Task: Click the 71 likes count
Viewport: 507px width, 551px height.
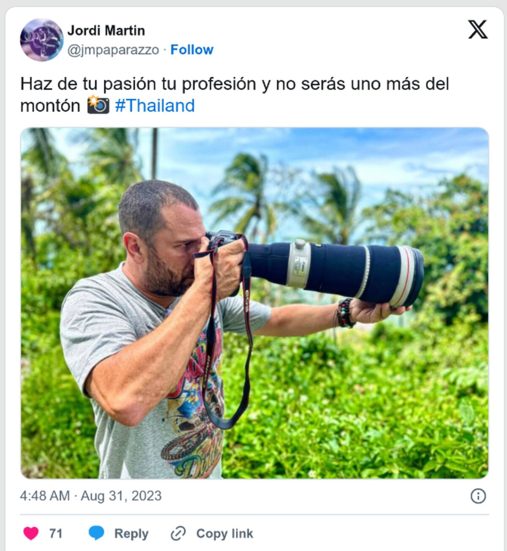Action: tap(55, 533)
